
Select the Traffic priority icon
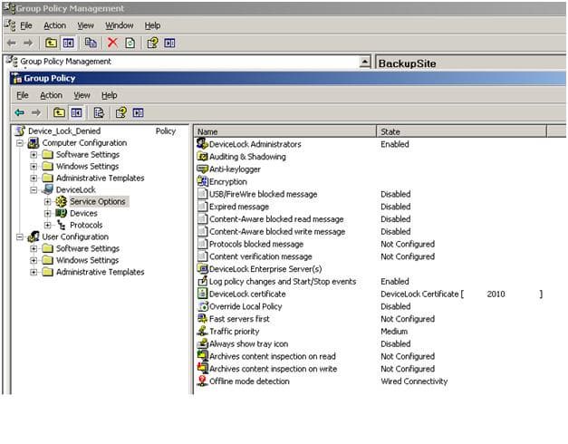(x=202, y=331)
